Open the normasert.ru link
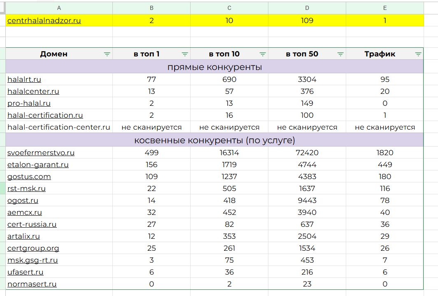The width and height of the screenshot is (438, 296). tap(32, 284)
